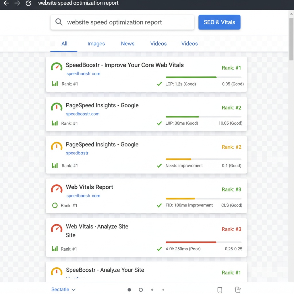Click the bookmark icon in the bottom bar
The image size is (294, 294).
click(x=220, y=290)
